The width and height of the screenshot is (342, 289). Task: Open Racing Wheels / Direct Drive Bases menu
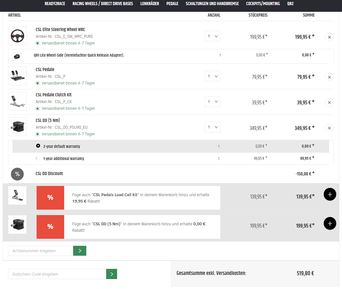coord(103,4)
